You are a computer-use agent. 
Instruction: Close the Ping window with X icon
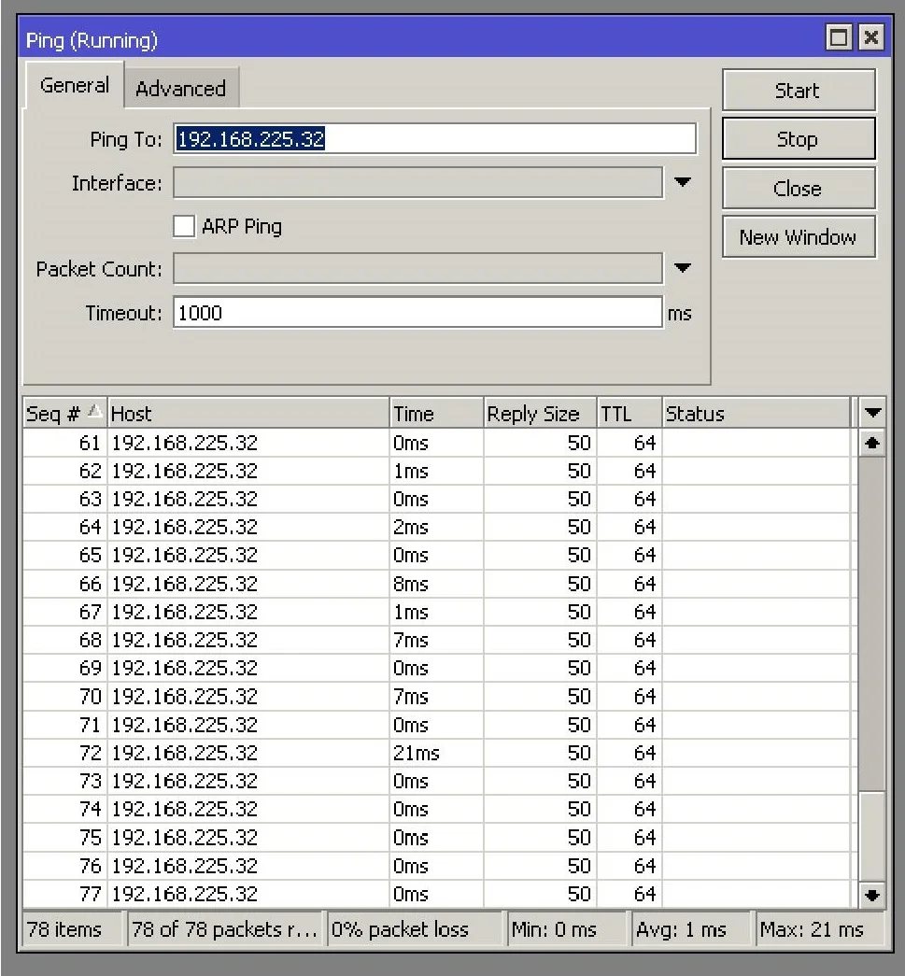[x=870, y=39]
